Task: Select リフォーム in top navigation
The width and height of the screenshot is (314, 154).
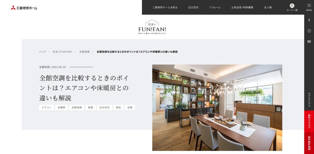Action: point(215,7)
